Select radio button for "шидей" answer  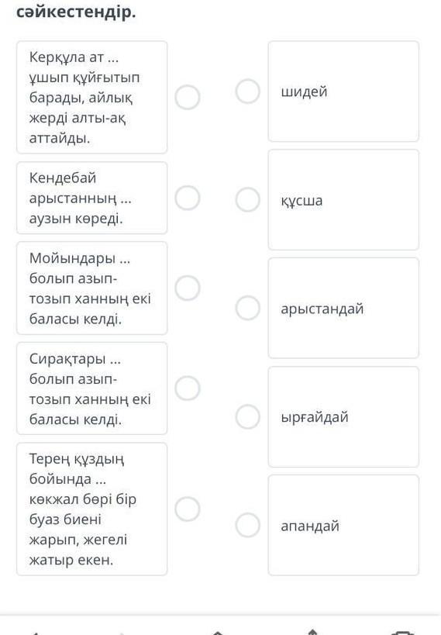(248, 91)
